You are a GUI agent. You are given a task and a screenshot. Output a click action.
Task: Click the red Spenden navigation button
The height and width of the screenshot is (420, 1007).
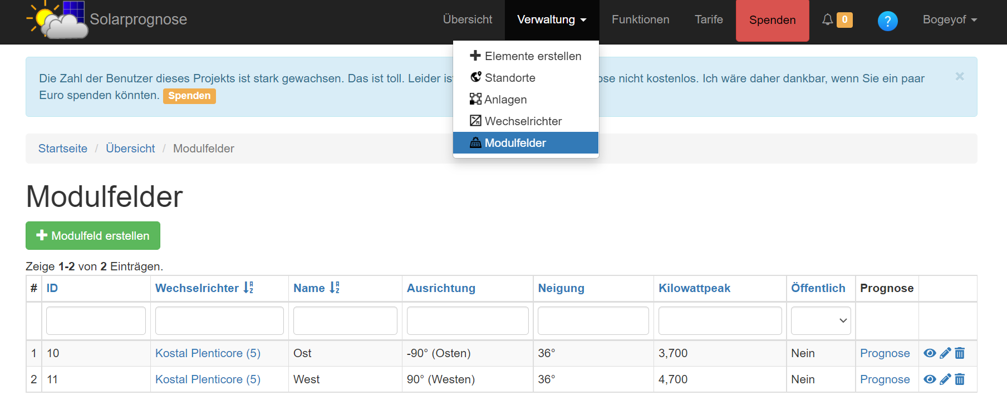click(772, 21)
